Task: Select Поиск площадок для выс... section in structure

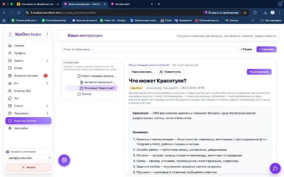Action: click(97, 76)
